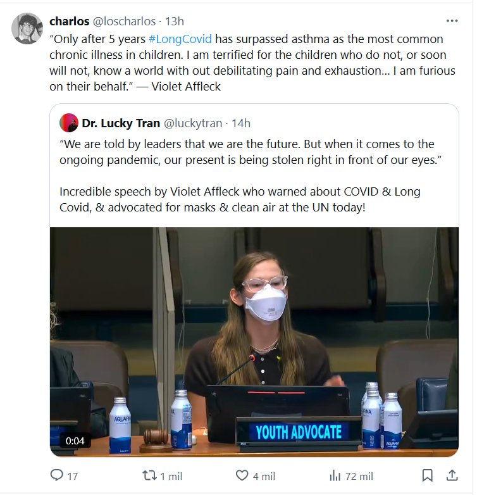Click the share upload icon
477x495 pixels.
pos(452,475)
